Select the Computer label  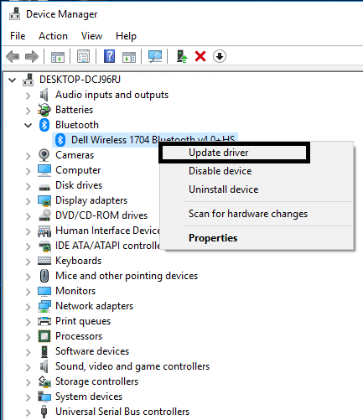tap(78, 170)
